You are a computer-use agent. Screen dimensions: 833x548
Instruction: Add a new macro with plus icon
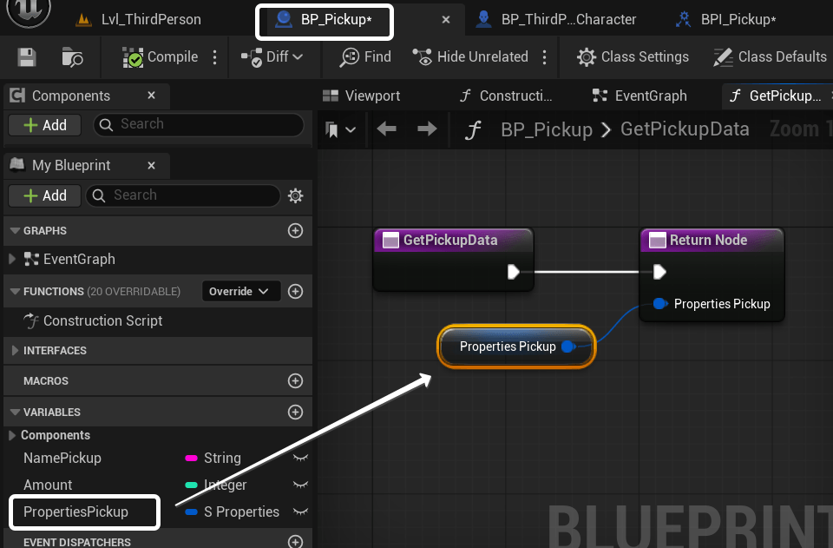click(x=295, y=380)
